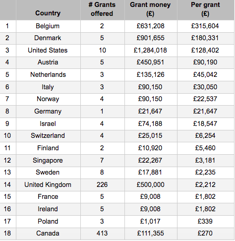Screen dimensions: 235x241
Task: Select the '# Grants offered' column header
Action: (x=103, y=10)
